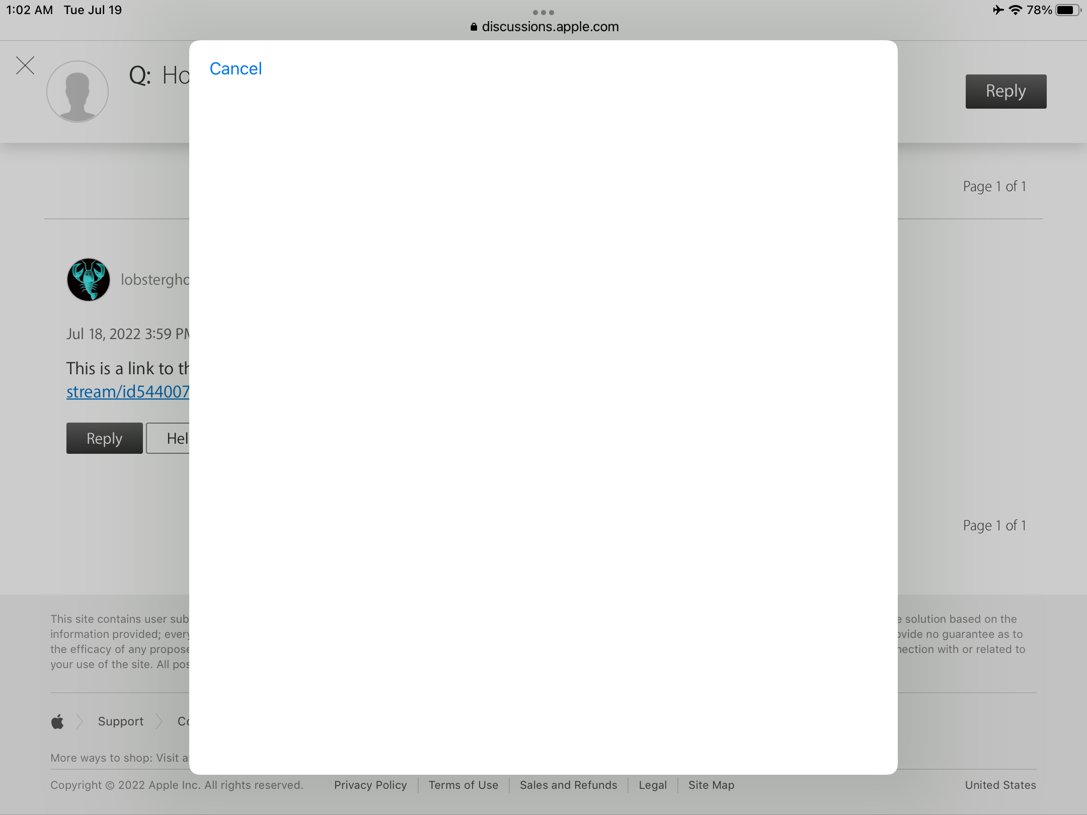Expand the chevron after Apple logo
Image resolution: width=1087 pixels, height=815 pixels.
(x=80, y=721)
